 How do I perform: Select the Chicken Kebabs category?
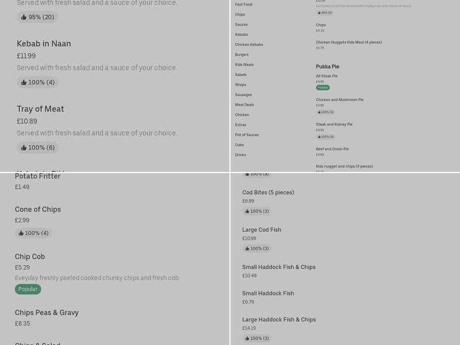[x=249, y=44]
